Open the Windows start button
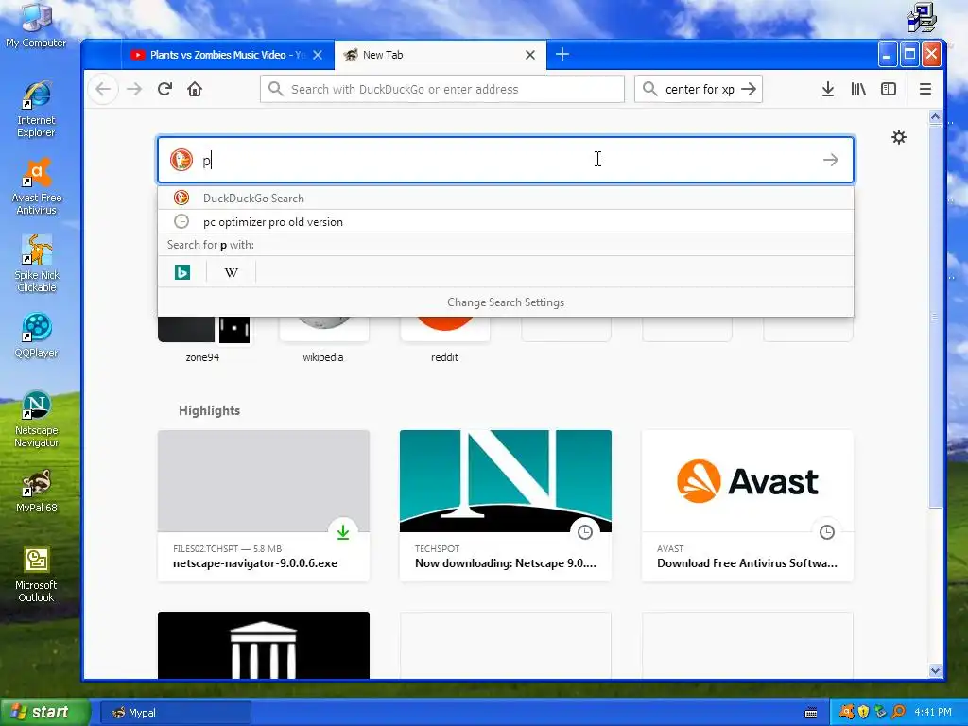The image size is (968, 726). click(x=45, y=713)
